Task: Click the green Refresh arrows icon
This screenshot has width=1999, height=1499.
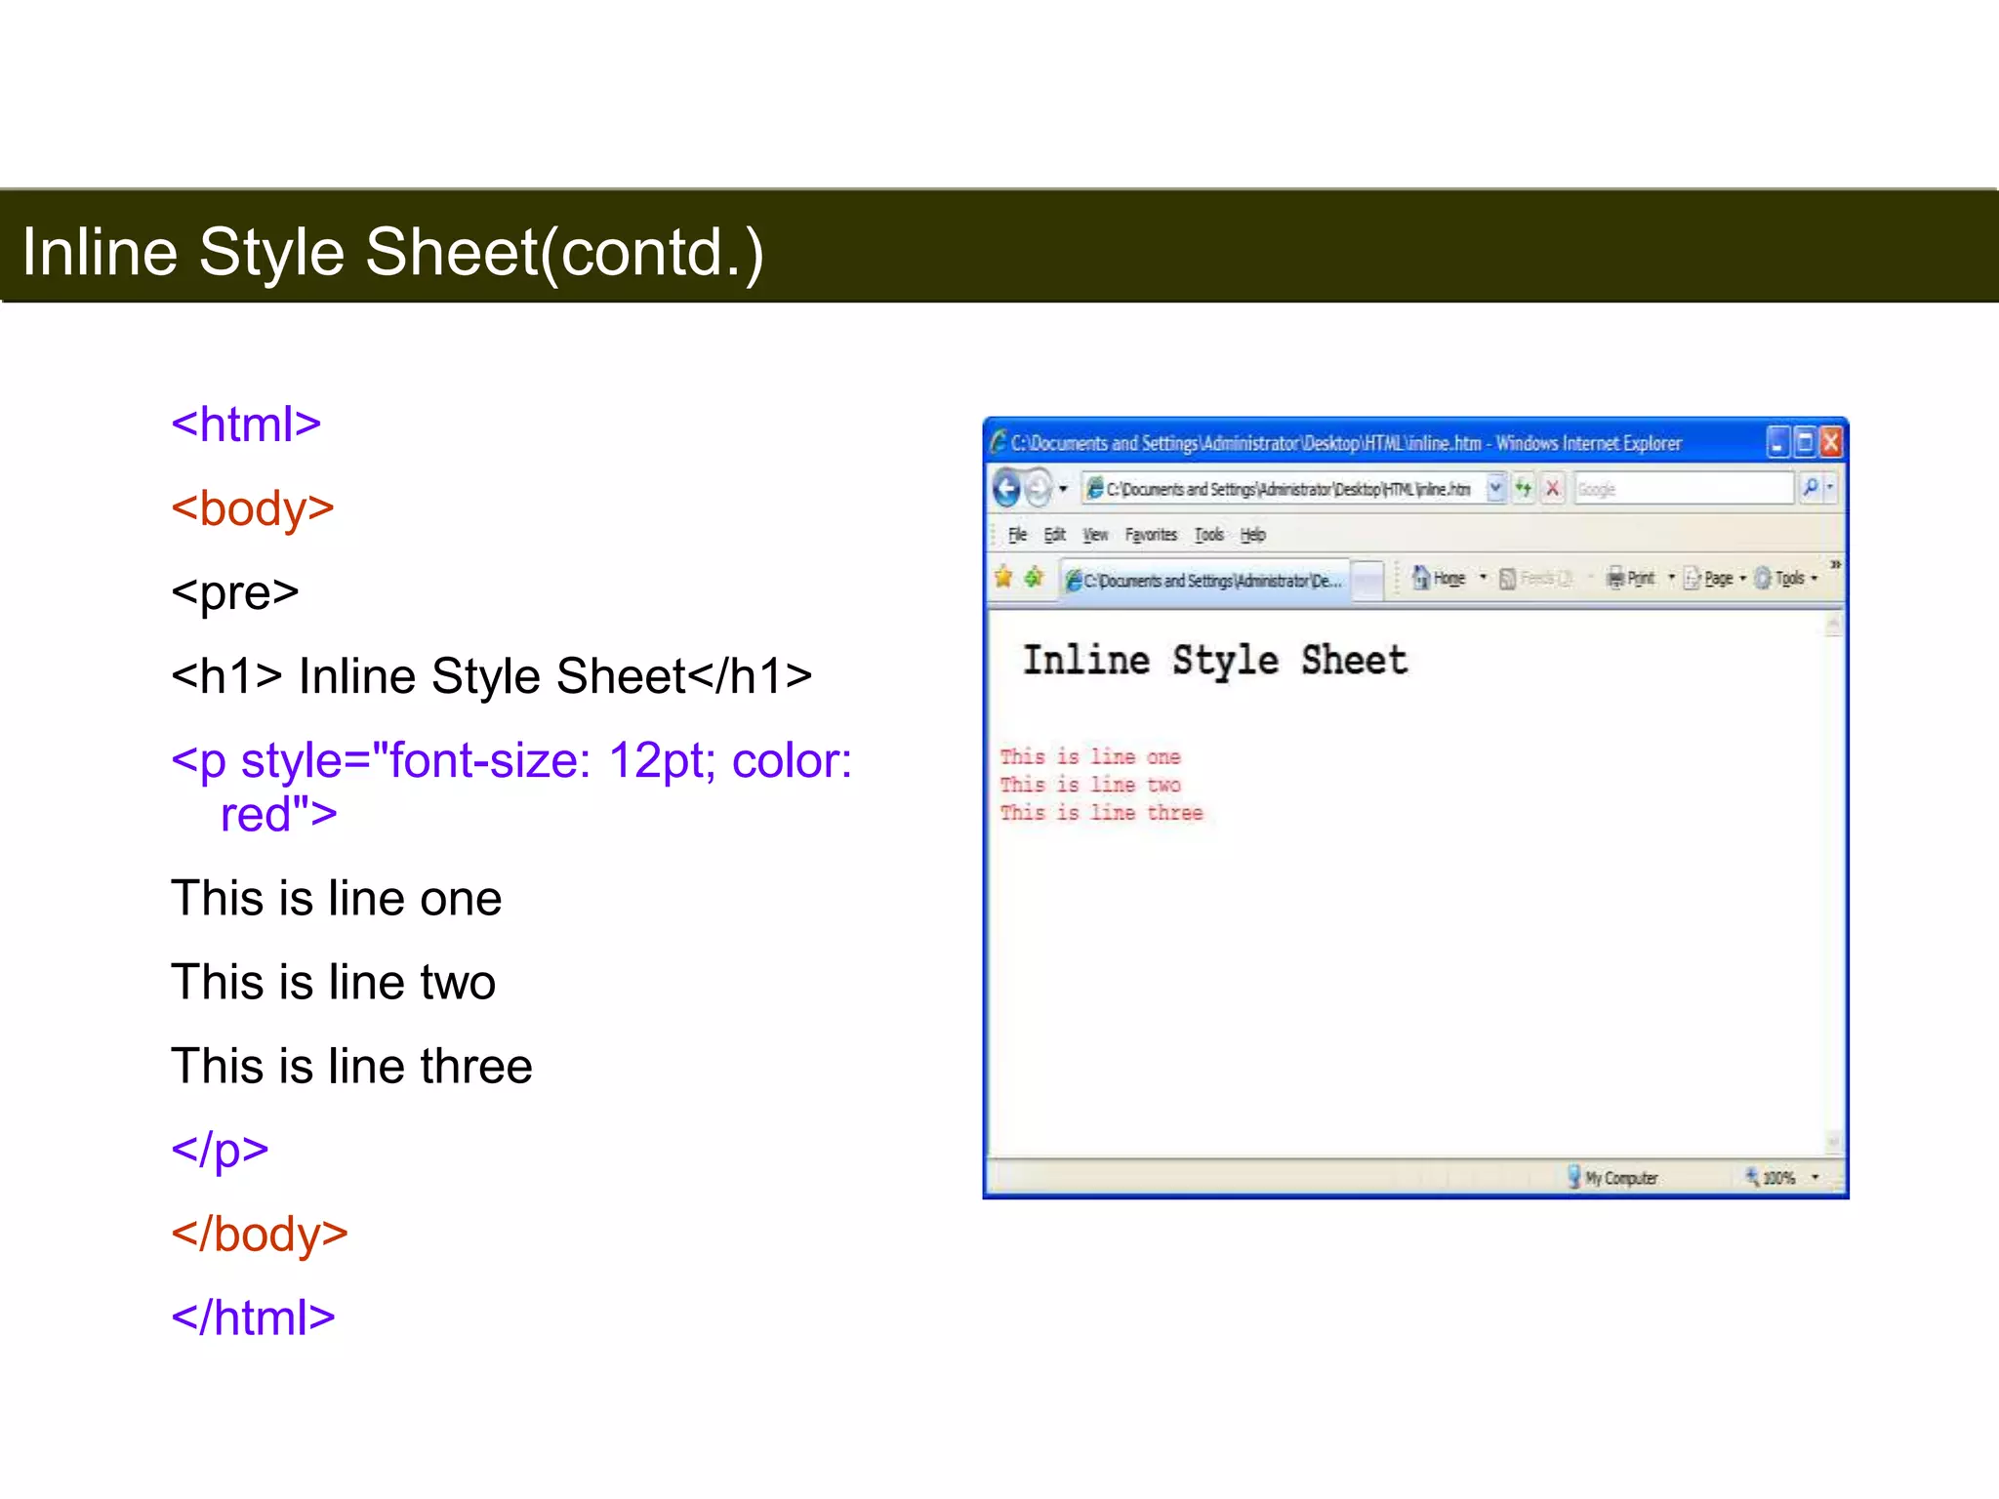Action: (1524, 488)
